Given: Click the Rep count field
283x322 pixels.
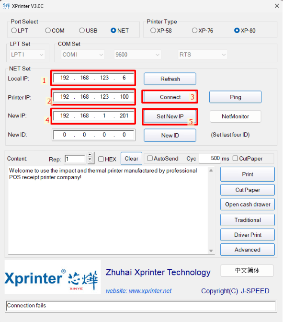Looking at the screenshot, I should point(75,159).
